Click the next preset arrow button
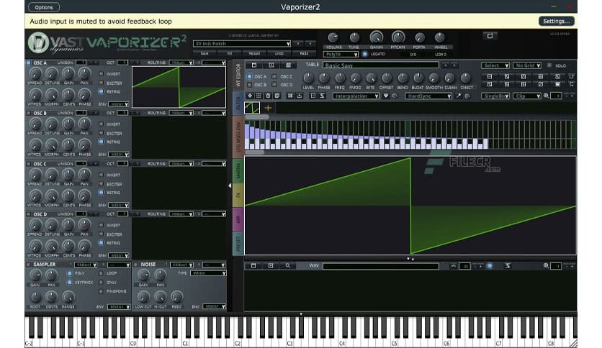 coord(310,44)
